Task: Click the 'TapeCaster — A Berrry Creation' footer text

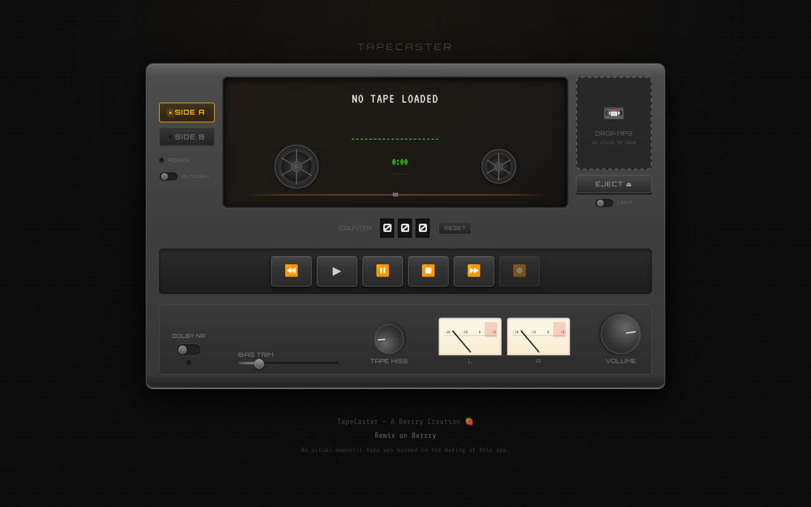Action: pos(405,422)
